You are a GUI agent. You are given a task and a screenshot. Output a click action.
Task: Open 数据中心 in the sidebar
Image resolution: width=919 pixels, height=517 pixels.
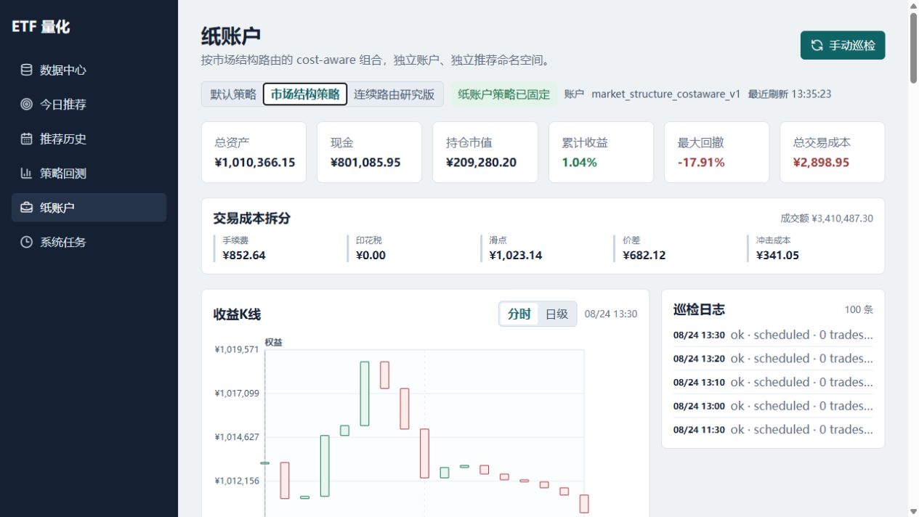[x=89, y=70]
